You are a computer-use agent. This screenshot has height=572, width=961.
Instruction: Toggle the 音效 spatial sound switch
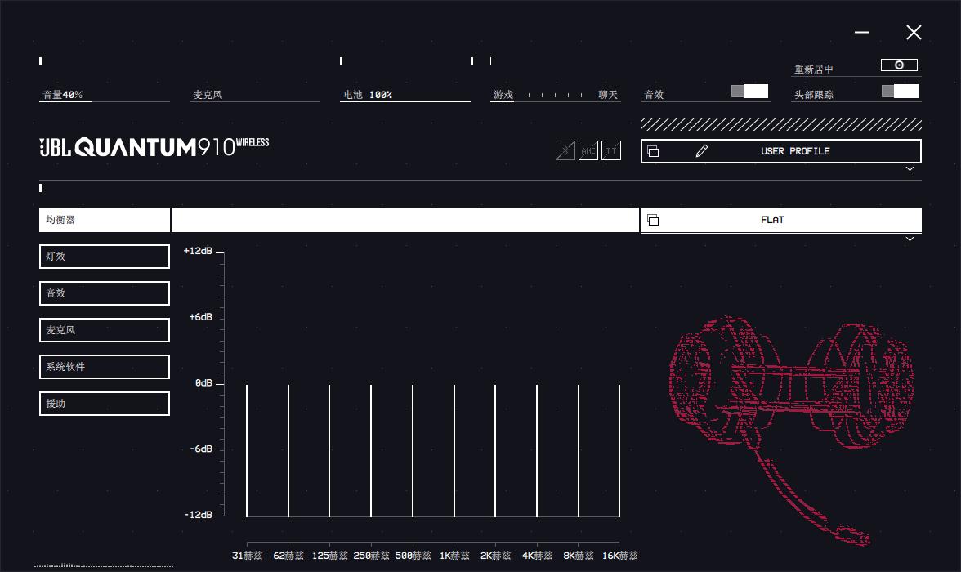click(749, 92)
